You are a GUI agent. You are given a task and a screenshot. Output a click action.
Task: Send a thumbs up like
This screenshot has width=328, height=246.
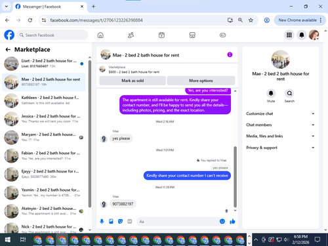click(x=232, y=221)
